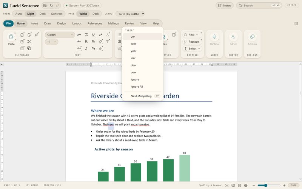
Task: Click the Save icon in the title bar
Action: point(45,5)
